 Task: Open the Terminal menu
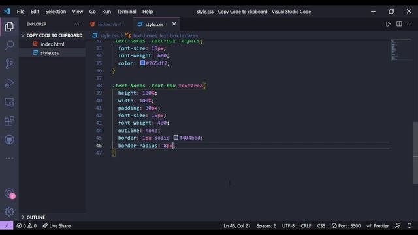(x=127, y=12)
